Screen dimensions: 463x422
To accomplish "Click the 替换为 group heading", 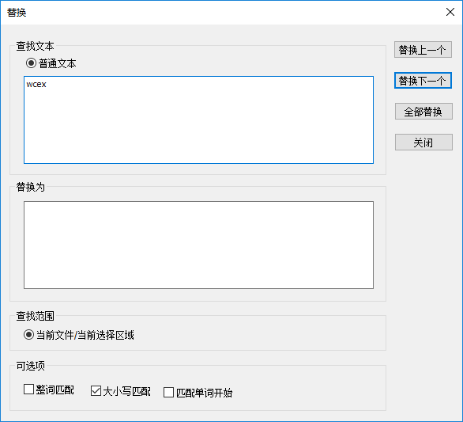I will click(x=30, y=187).
